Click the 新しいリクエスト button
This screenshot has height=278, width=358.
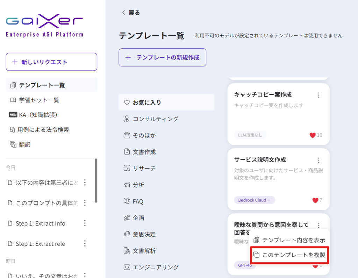click(51, 62)
